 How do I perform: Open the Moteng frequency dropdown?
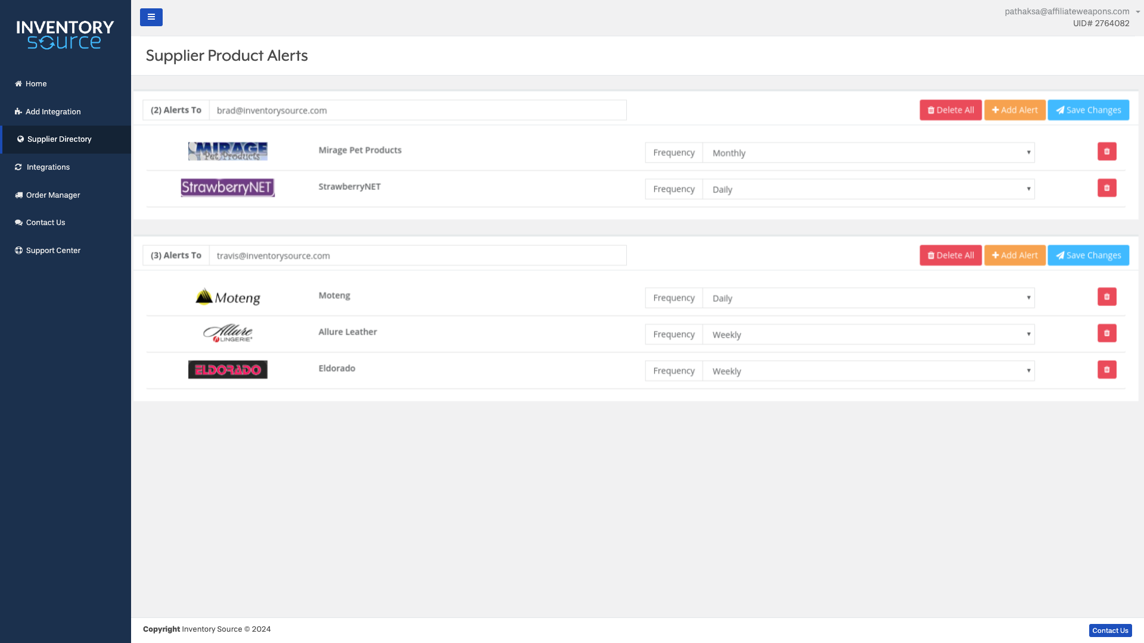point(869,298)
